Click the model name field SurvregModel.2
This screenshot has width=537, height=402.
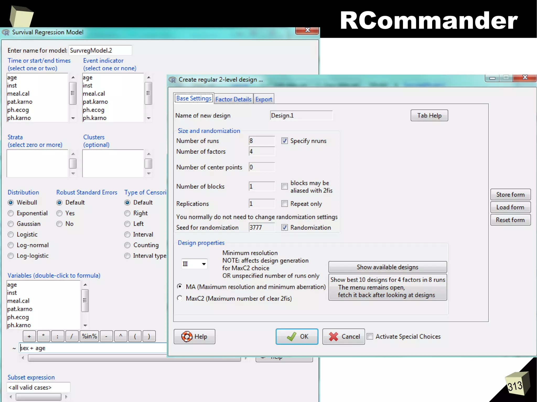(100, 50)
